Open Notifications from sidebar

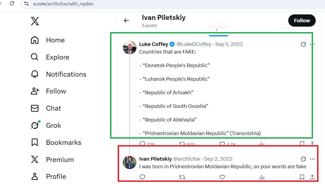pyautogui.click(x=66, y=74)
